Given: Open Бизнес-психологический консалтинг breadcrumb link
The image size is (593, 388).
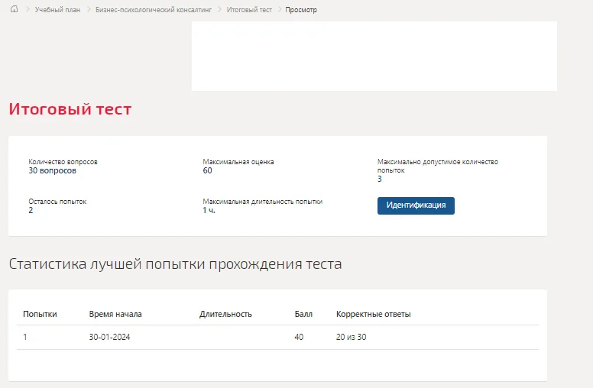Looking at the screenshot, I should tap(154, 10).
